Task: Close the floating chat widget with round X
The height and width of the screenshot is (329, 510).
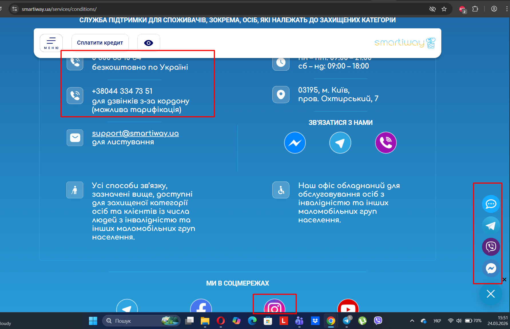Action: (491, 294)
